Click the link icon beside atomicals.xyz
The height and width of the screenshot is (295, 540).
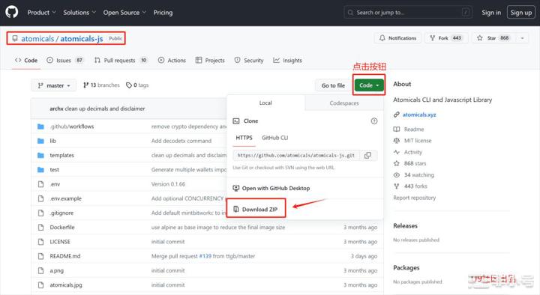397,115
